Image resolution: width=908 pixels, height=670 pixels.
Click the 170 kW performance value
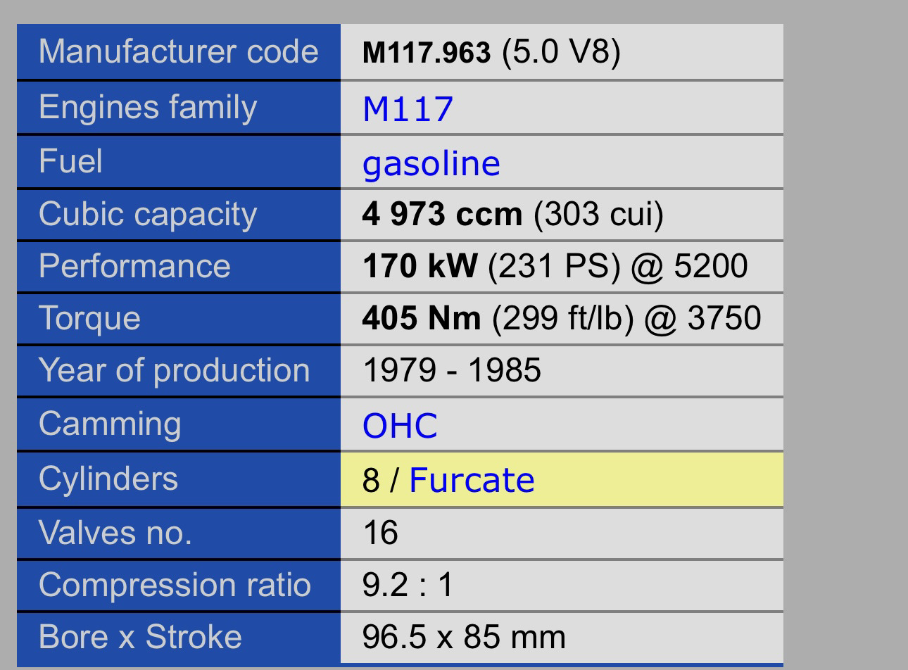pyautogui.click(x=420, y=266)
